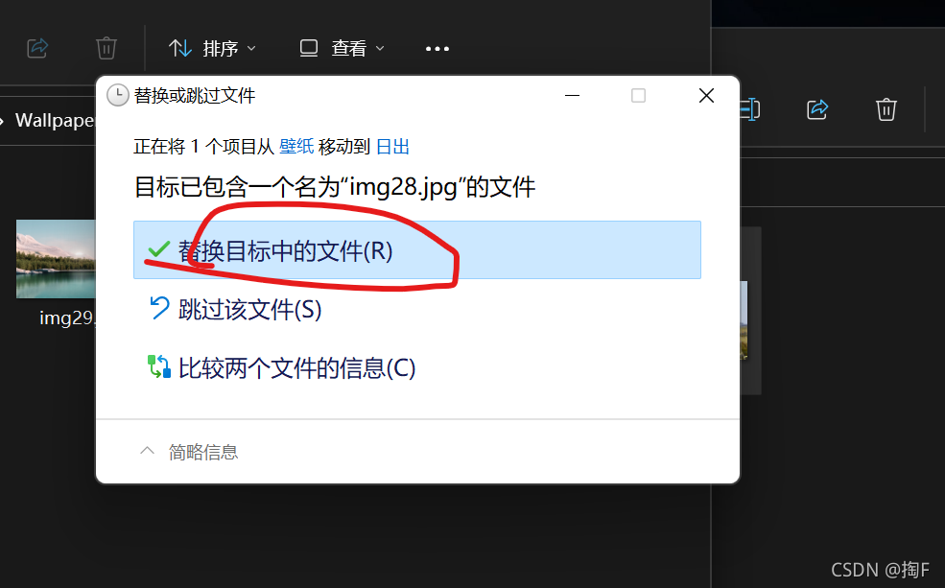Choose Replace the file in destination (R)
The width and height of the screenshot is (945, 588).
(x=417, y=250)
